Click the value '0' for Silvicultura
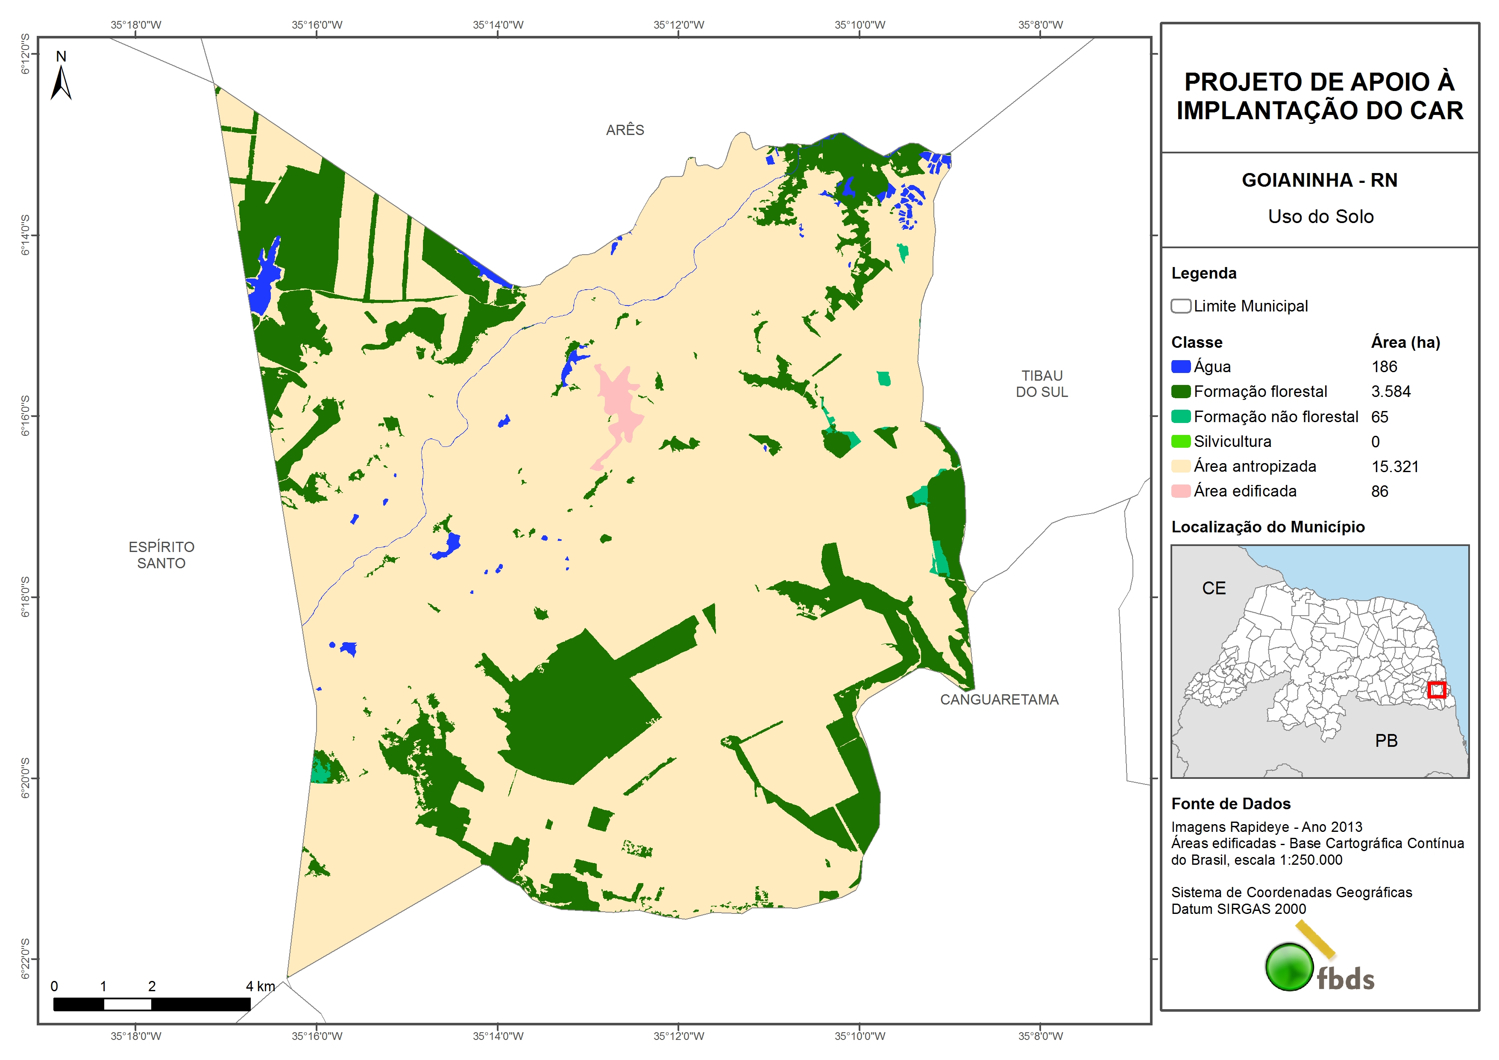This screenshot has height=1060, width=1499. click(x=1376, y=441)
